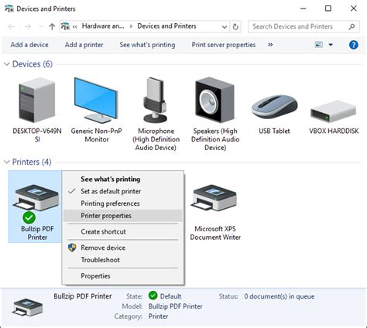The height and width of the screenshot is (328, 367).
Task: Show more toolbar commands chevron
Action: [270, 45]
